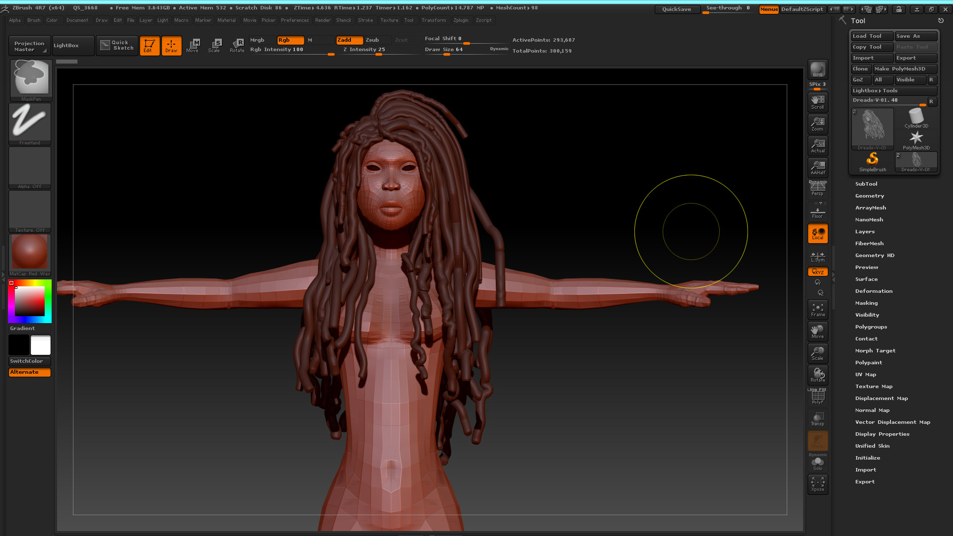
Task: Click the Zoom canvas icon
Action: (x=817, y=124)
